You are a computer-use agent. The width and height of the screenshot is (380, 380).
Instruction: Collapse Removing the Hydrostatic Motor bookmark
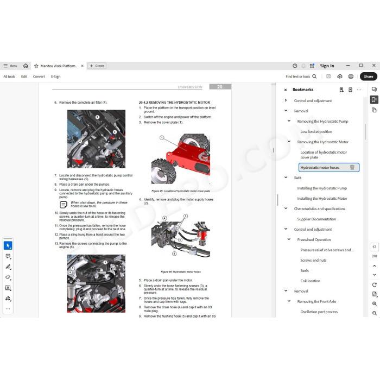(x=289, y=142)
